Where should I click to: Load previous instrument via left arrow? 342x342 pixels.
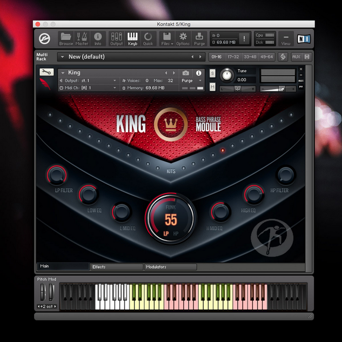click(x=166, y=73)
